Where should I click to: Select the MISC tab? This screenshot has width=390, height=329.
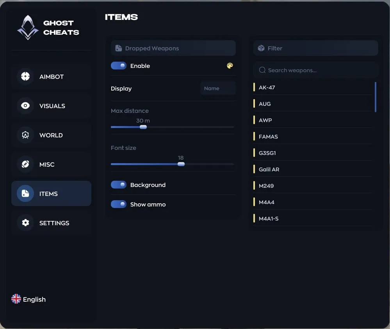[x=52, y=164]
